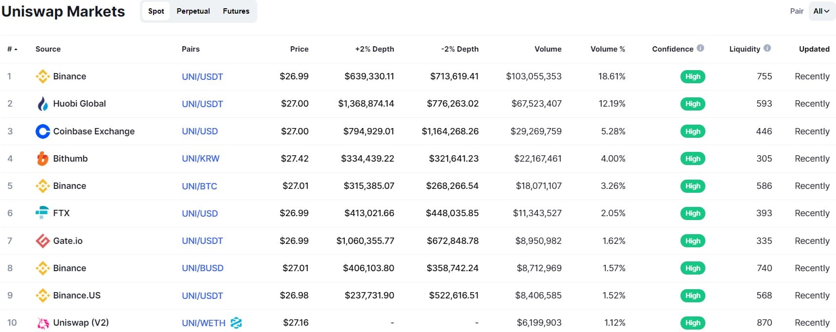The width and height of the screenshot is (836, 332).
Task: Click the Binance exchange logo
Action: click(x=43, y=76)
